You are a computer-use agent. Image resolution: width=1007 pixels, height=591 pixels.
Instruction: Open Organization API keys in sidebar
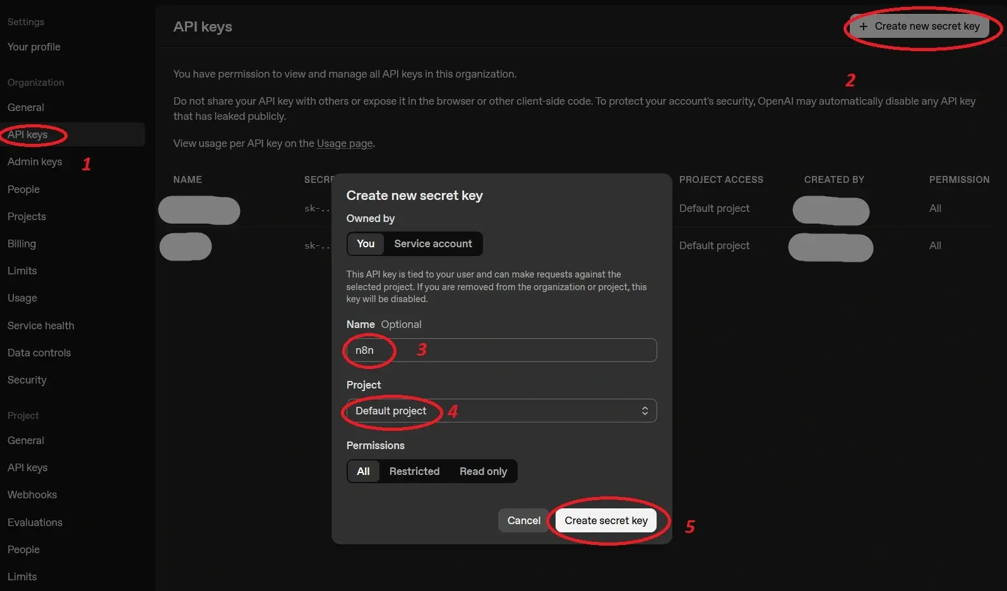[28, 134]
